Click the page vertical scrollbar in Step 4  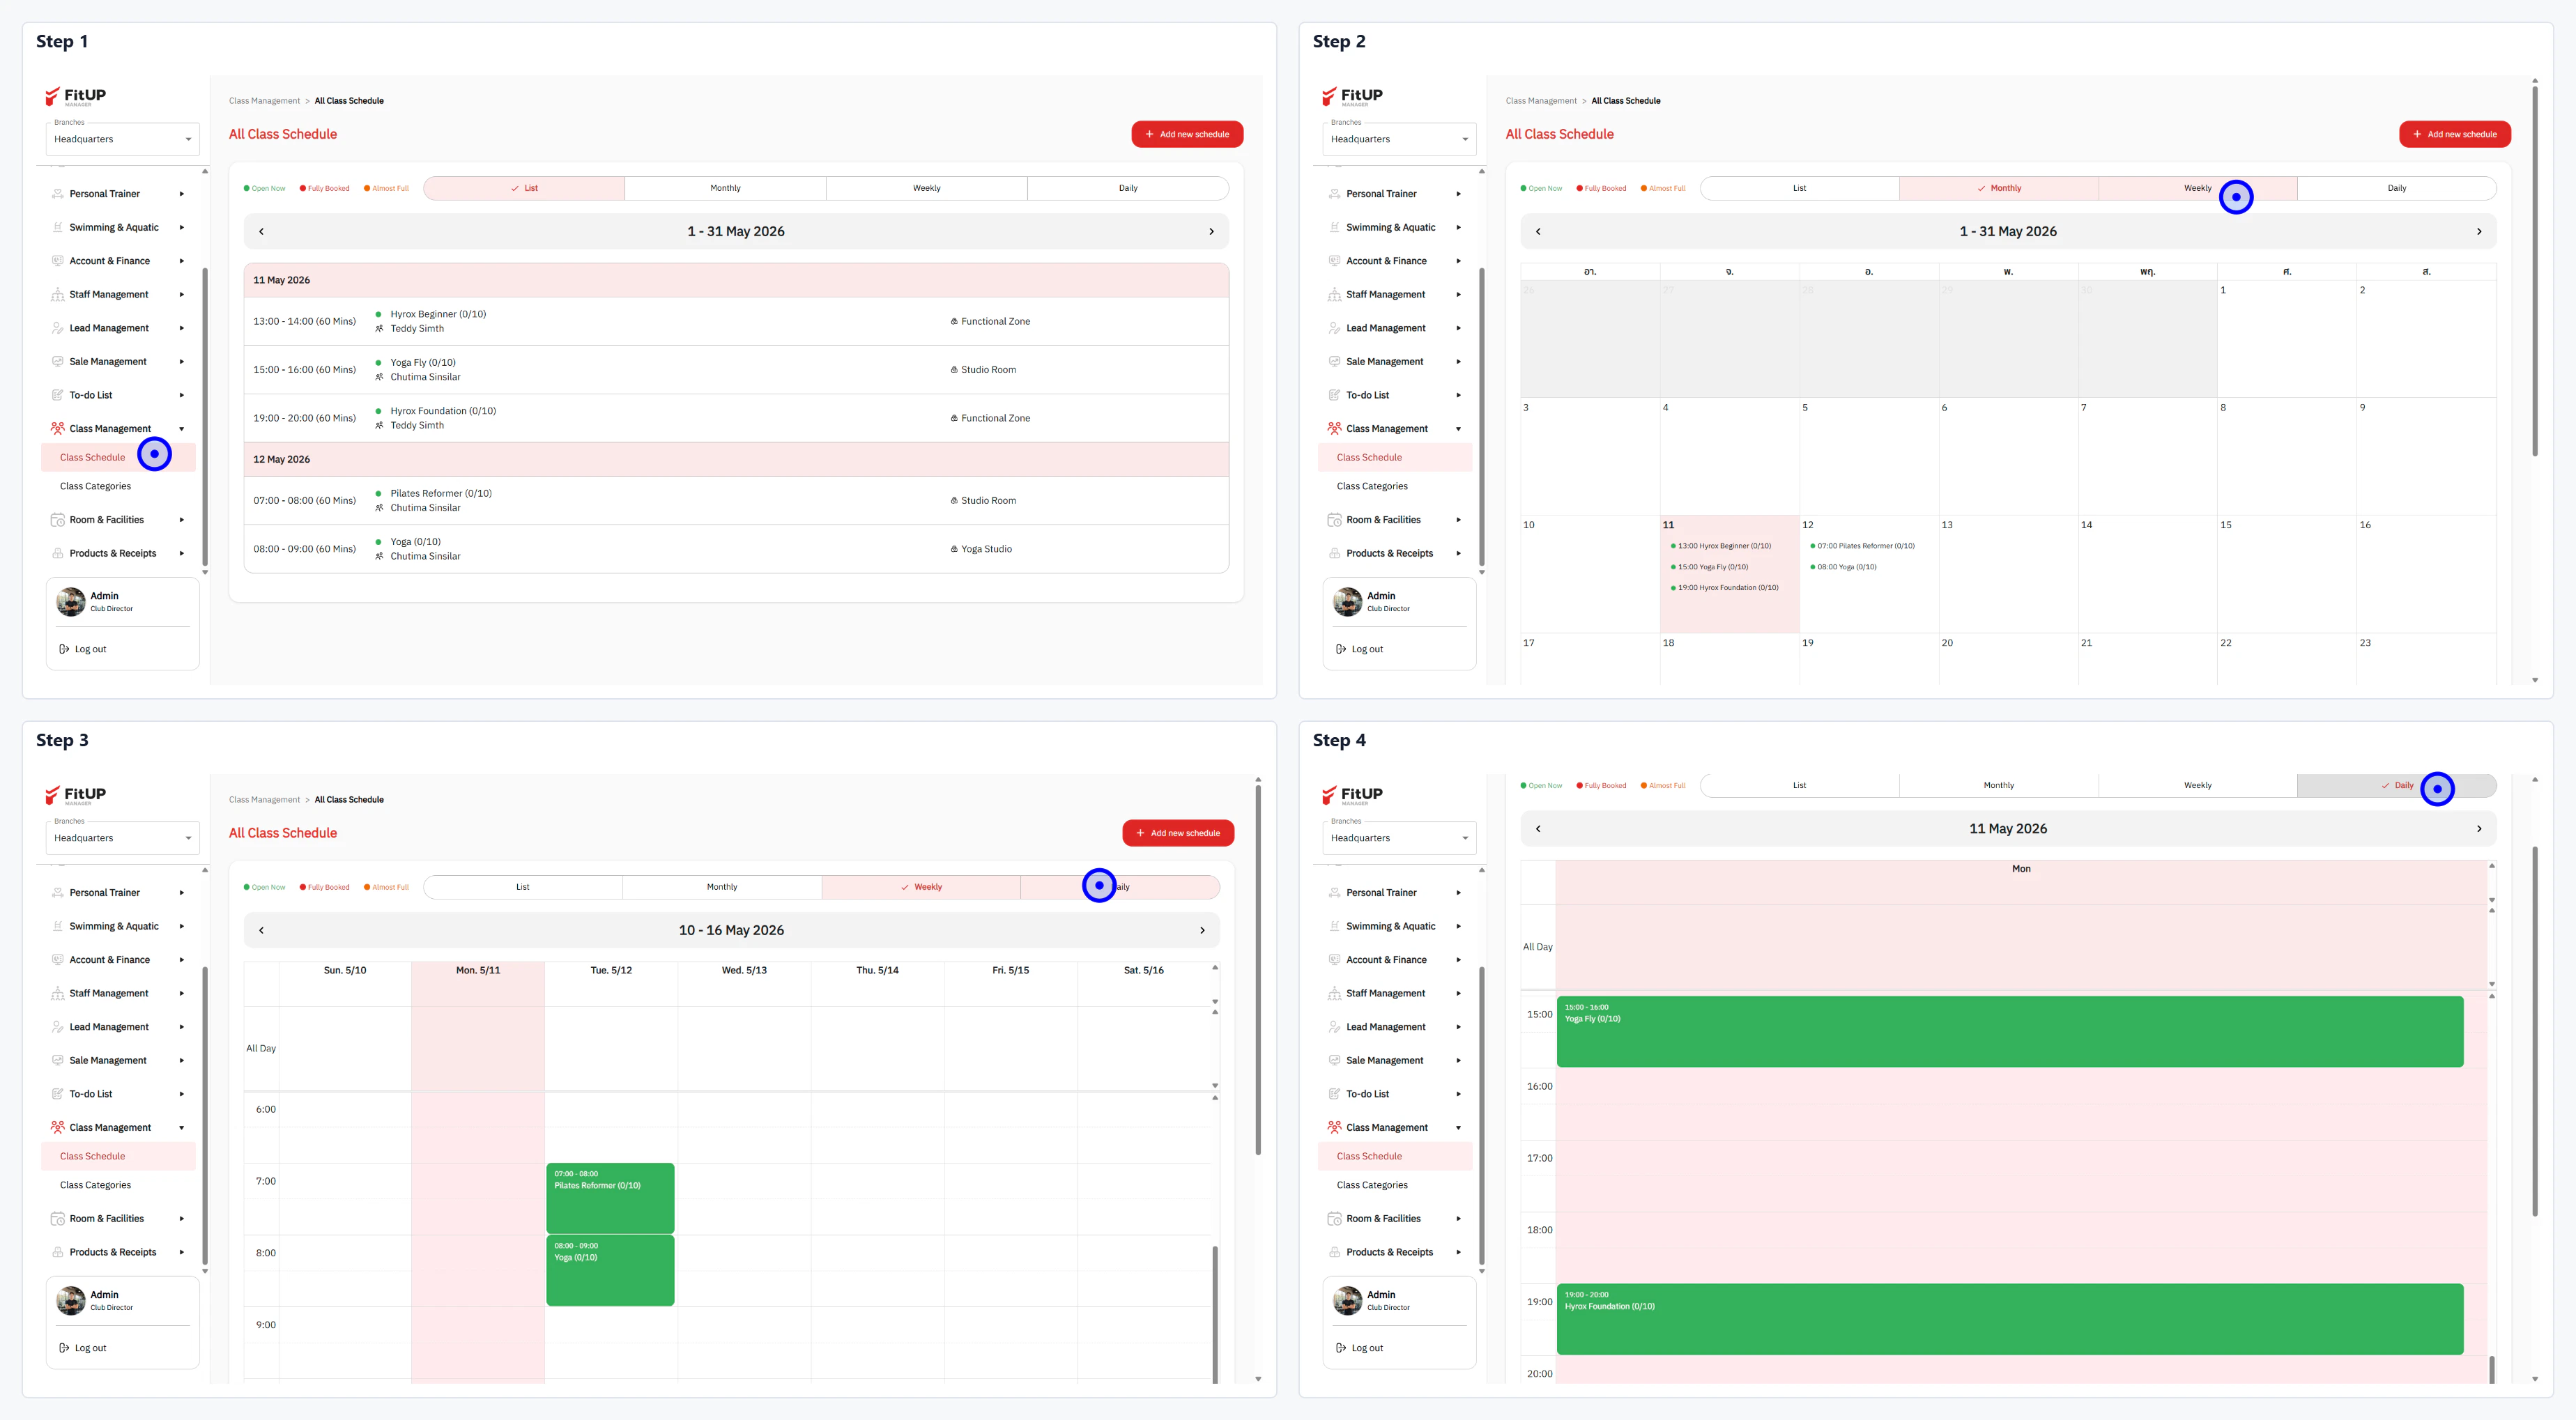click(x=2535, y=1032)
